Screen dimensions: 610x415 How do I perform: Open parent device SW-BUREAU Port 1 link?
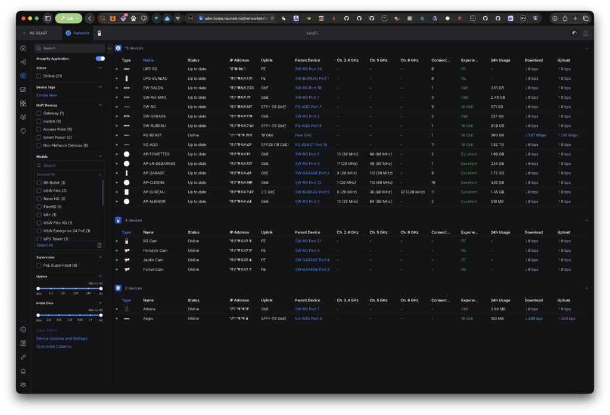[x=312, y=79]
